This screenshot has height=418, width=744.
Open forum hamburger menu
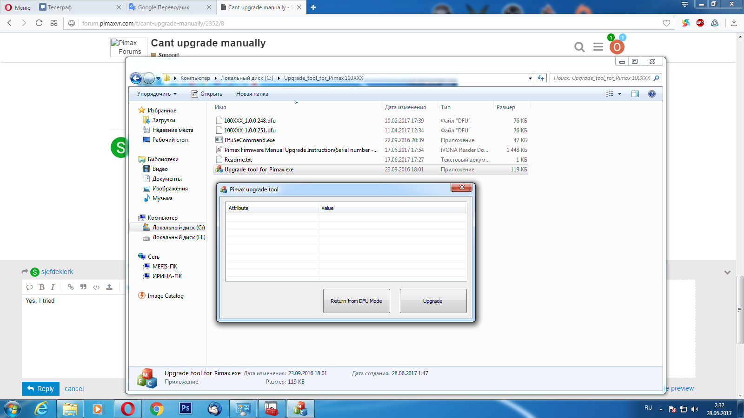coord(598,47)
